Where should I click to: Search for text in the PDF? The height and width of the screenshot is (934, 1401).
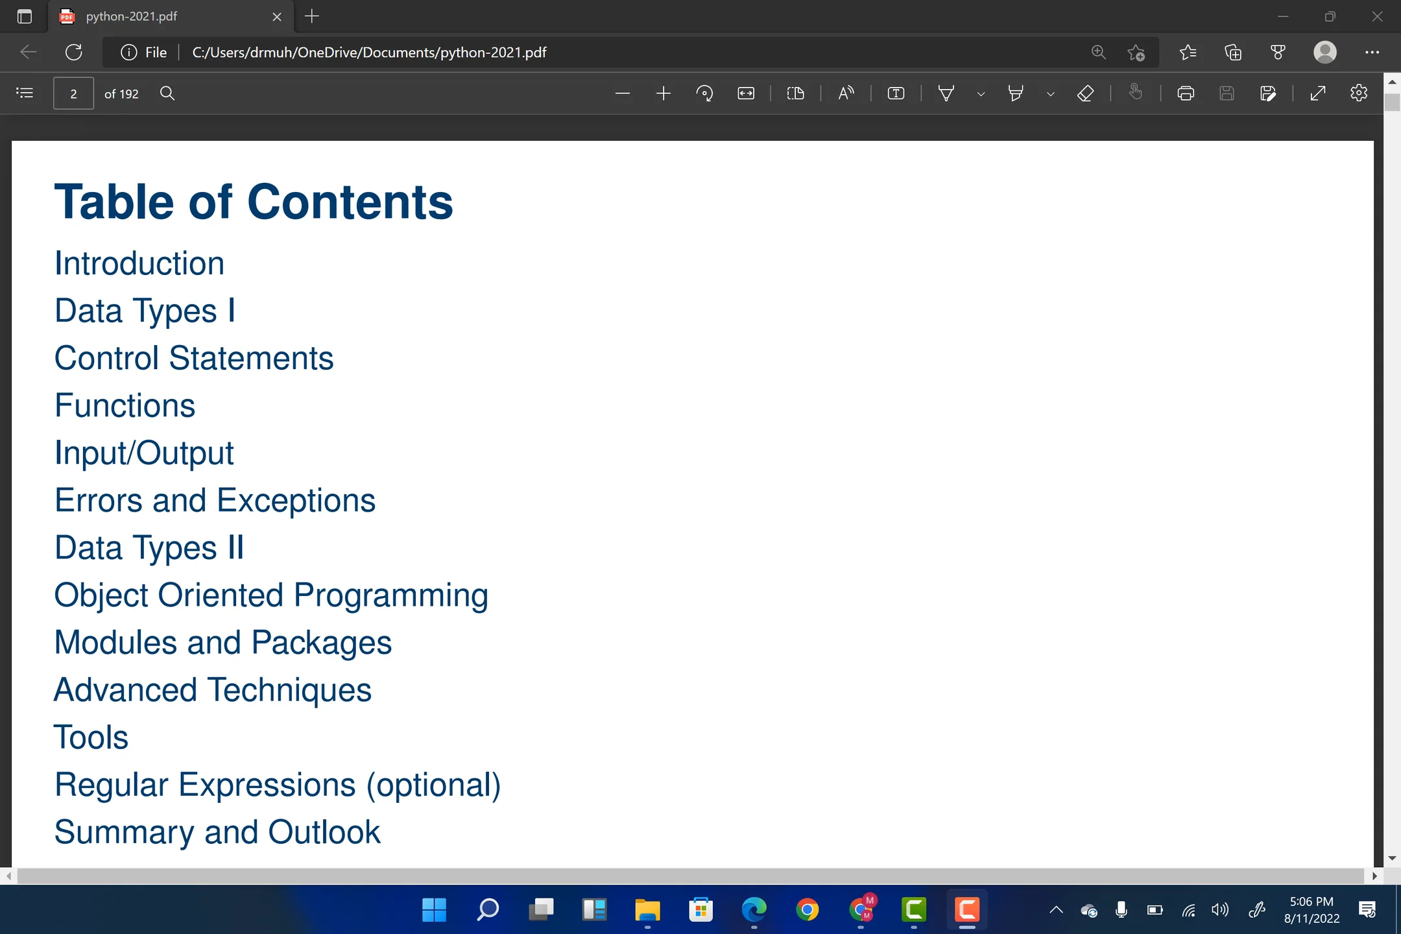tap(167, 93)
